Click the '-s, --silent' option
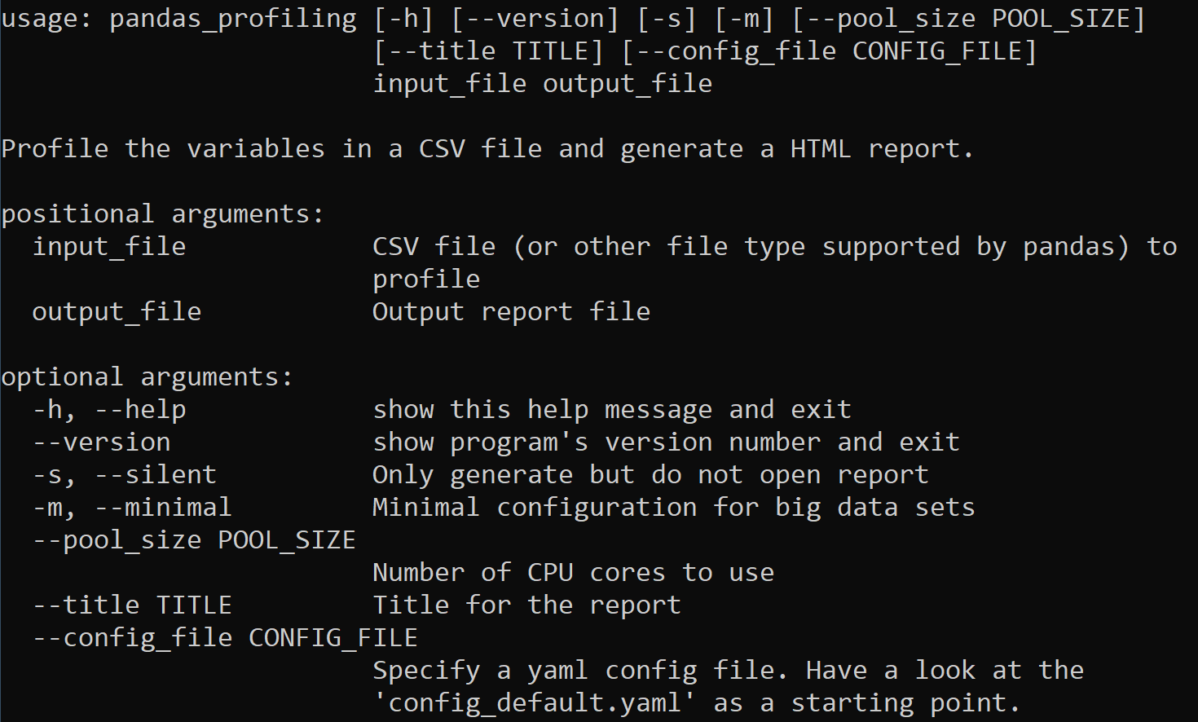The image size is (1198, 722). (125, 475)
